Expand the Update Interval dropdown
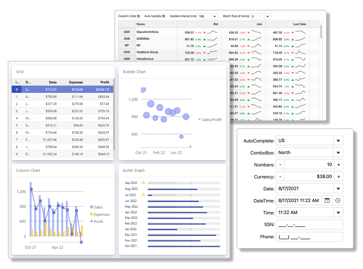The width and height of the screenshot is (363, 269). click(x=215, y=17)
